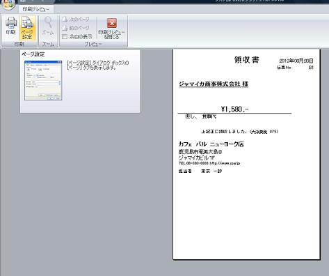Click the date 2012年08月28日 on receipt
Viewport: 329px width, 276px height.
(296, 61)
